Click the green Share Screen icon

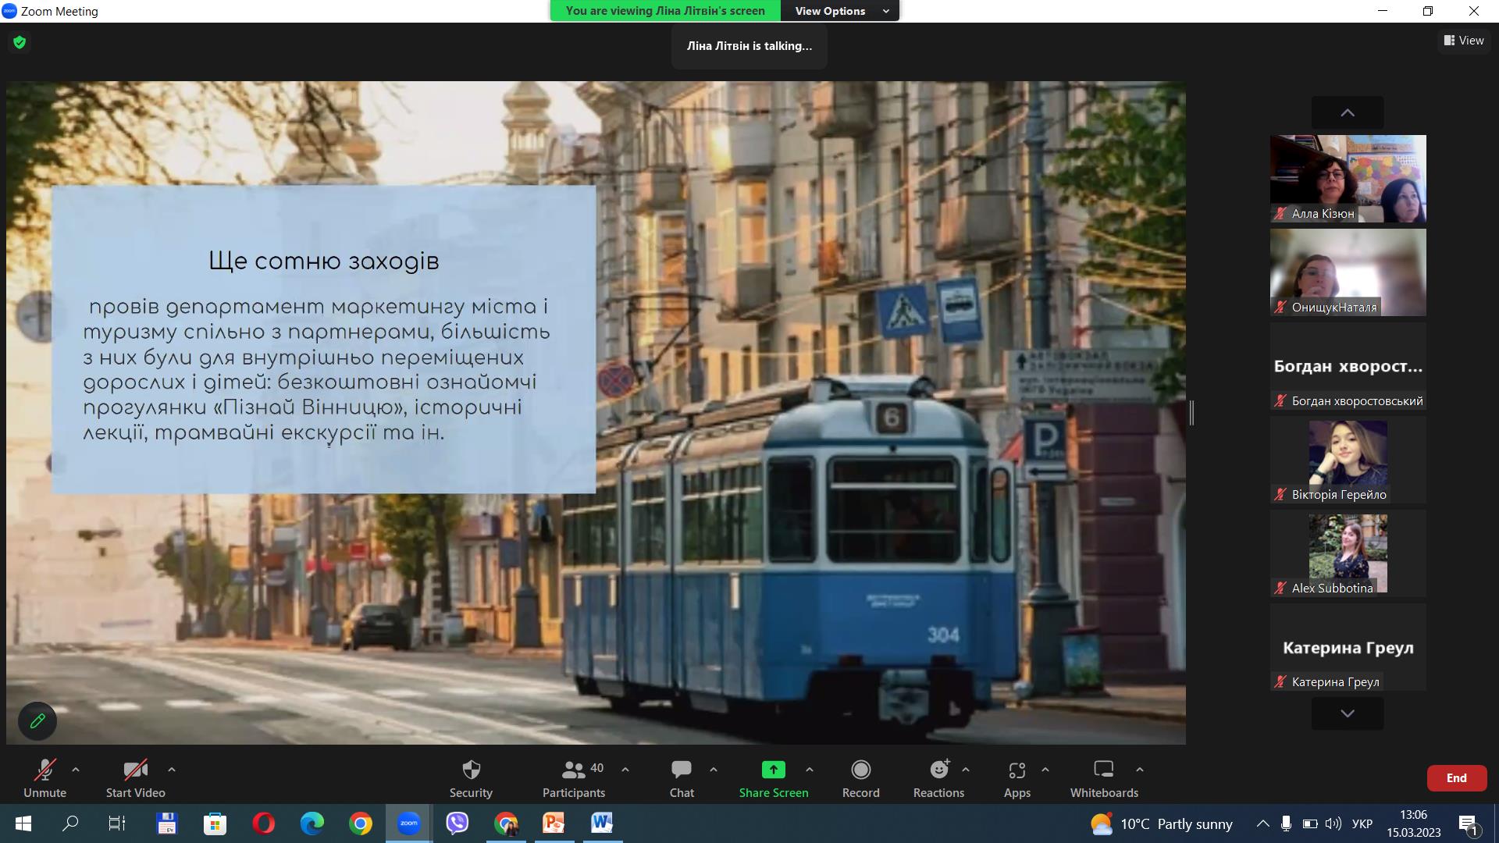(773, 770)
